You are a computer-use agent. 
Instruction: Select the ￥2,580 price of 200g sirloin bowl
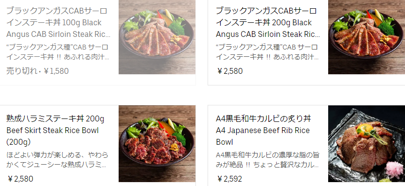pos(229,71)
